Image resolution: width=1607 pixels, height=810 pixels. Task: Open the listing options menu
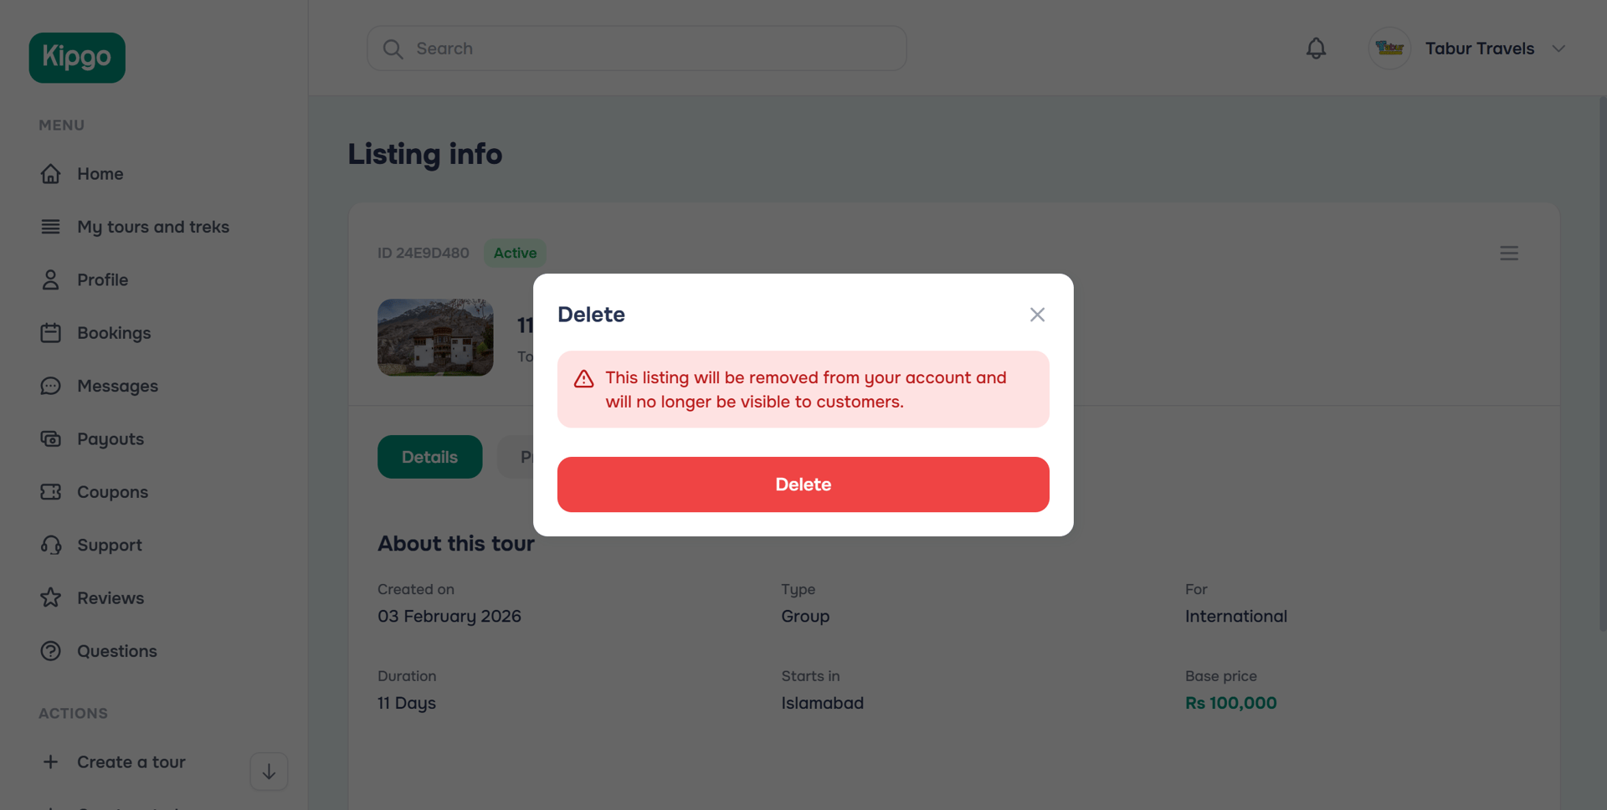point(1509,253)
